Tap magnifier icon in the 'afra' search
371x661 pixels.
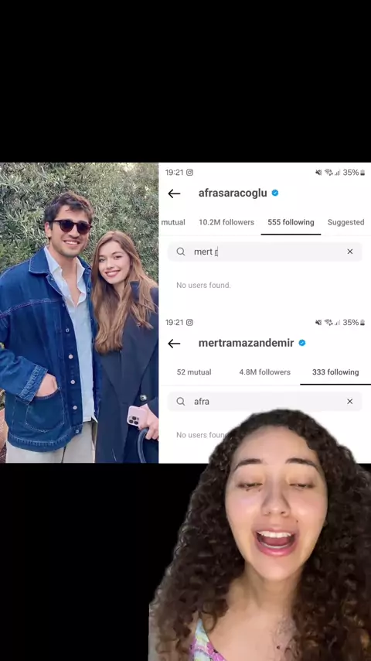coord(181,402)
